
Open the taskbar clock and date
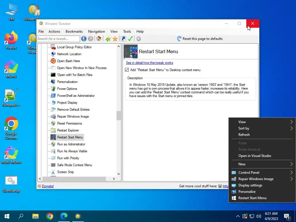[271, 216]
